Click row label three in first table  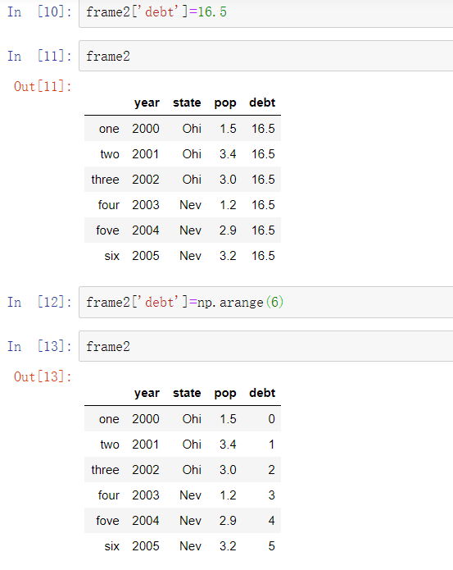(106, 180)
